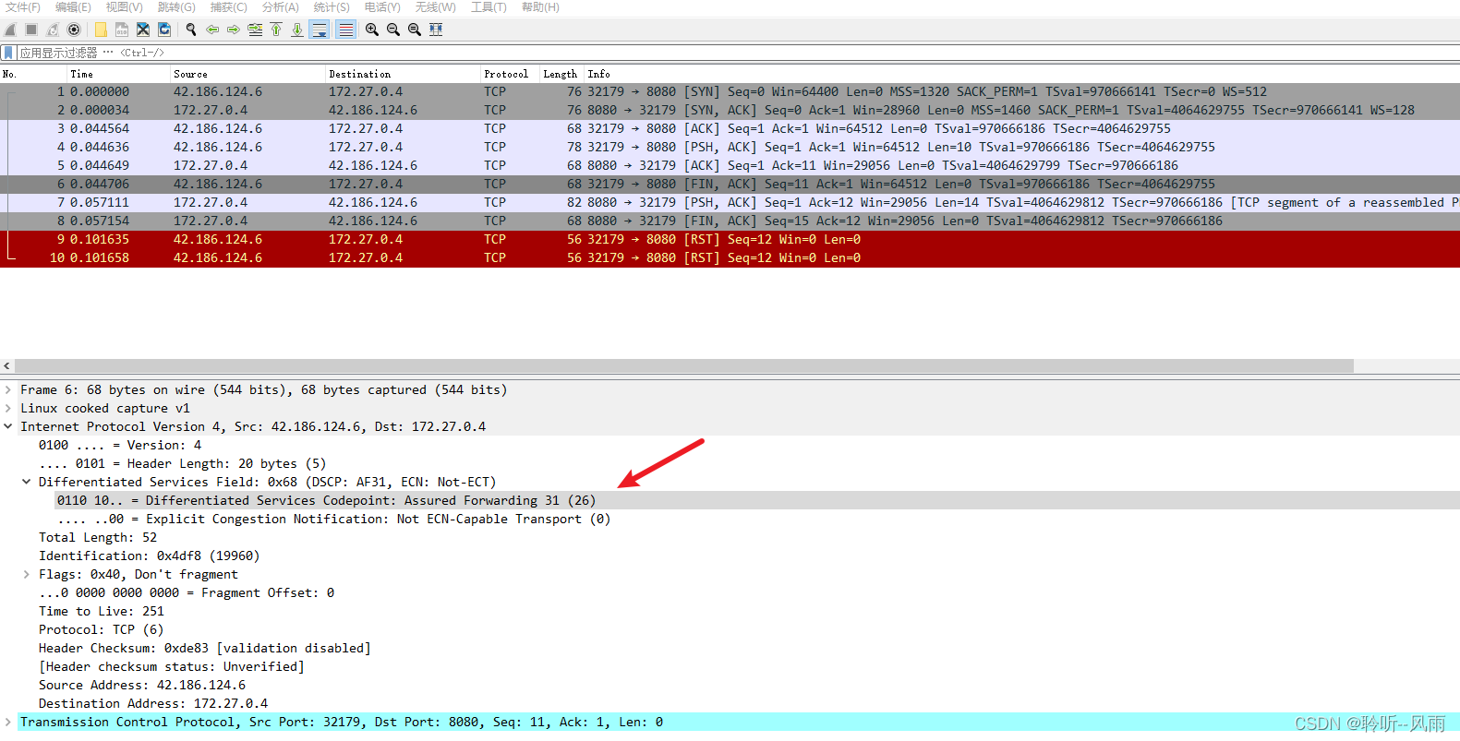
Task: Select packet 9 RST row
Action: [x=730, y=239]
